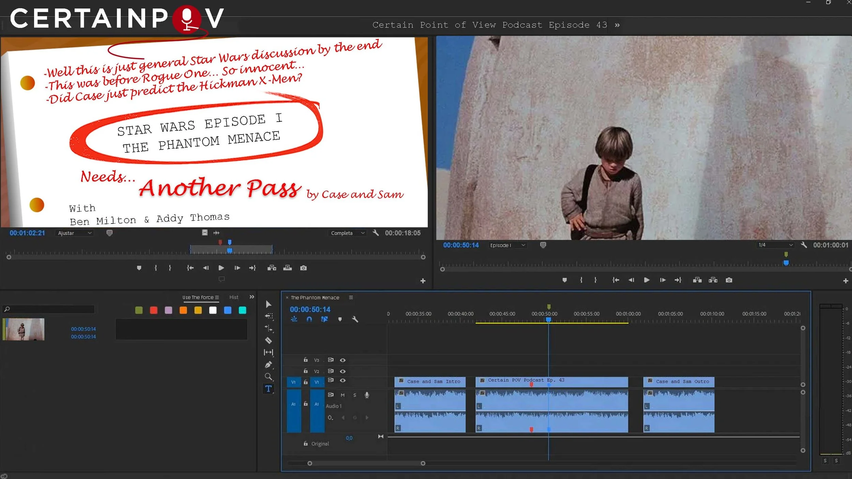Mark In point in the source monitor
Viewport: 852px width, 479px height.
pos(155,268)
